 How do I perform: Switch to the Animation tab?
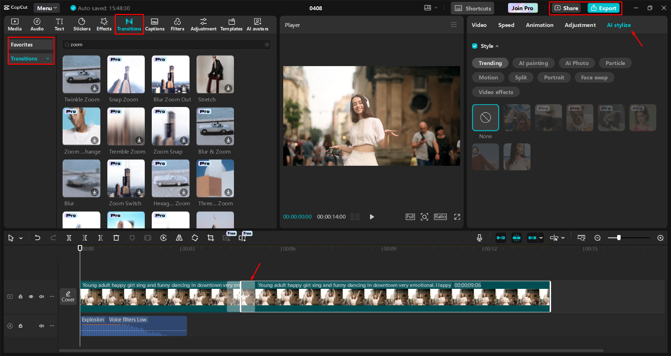point(539,25)
